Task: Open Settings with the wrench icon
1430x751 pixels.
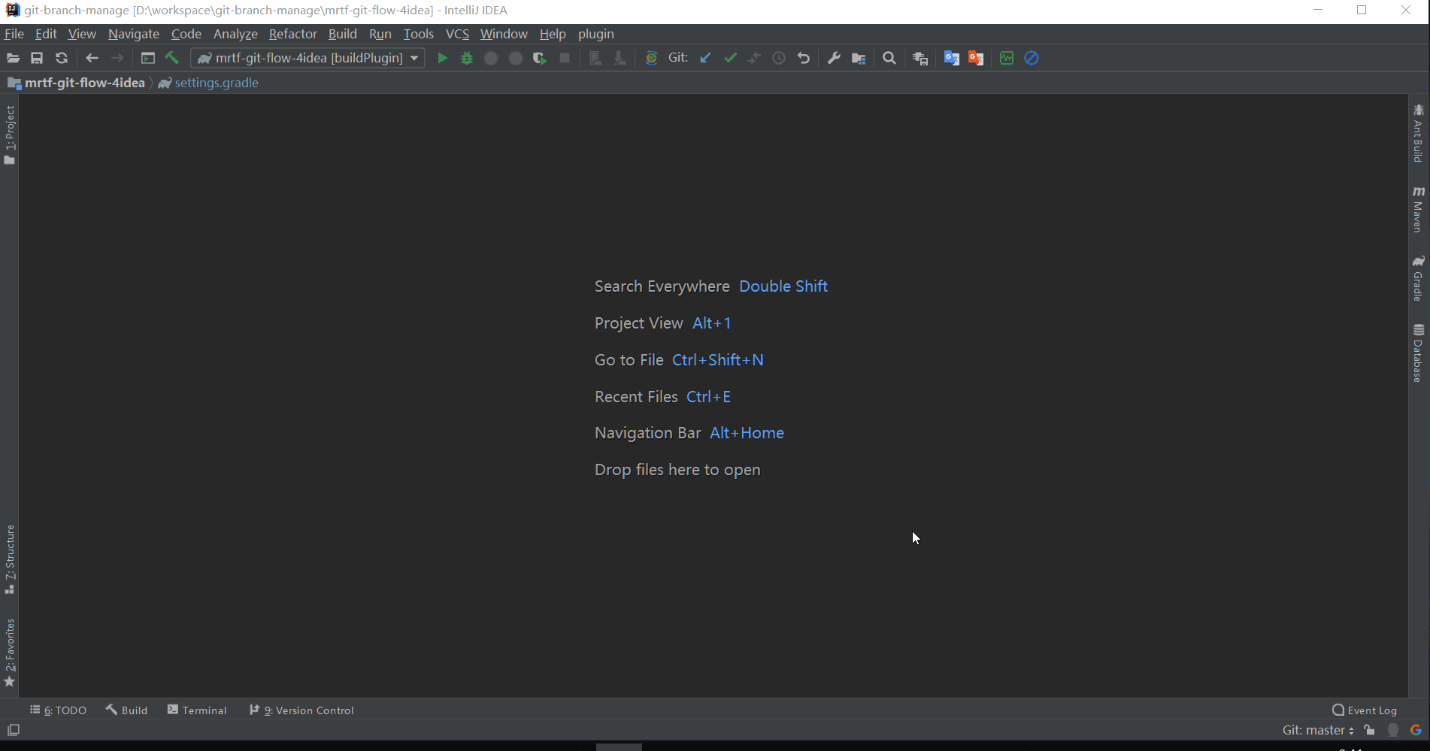Action: click(834, 58)
